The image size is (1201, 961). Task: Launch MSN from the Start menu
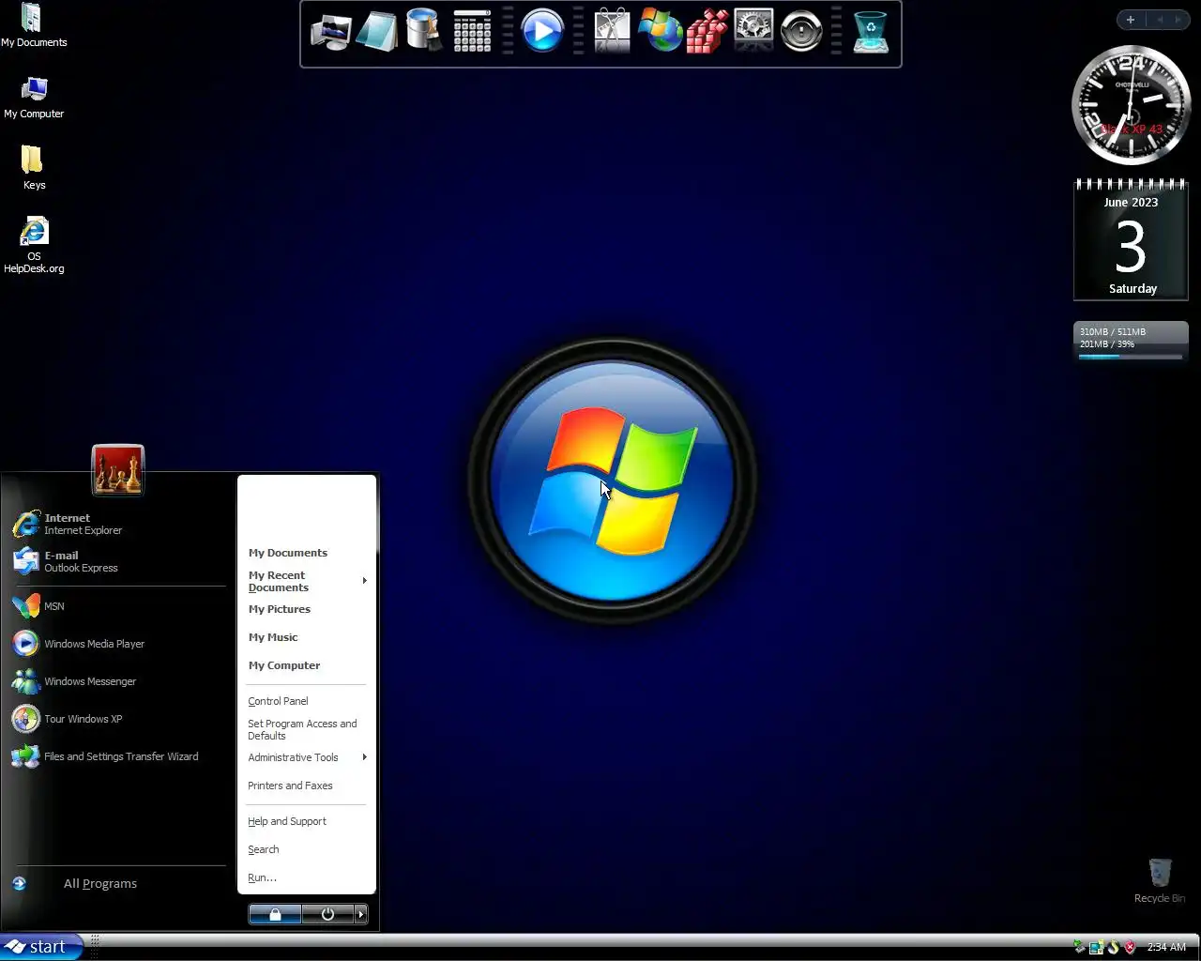pyautogui.click(x=118, y=606)
